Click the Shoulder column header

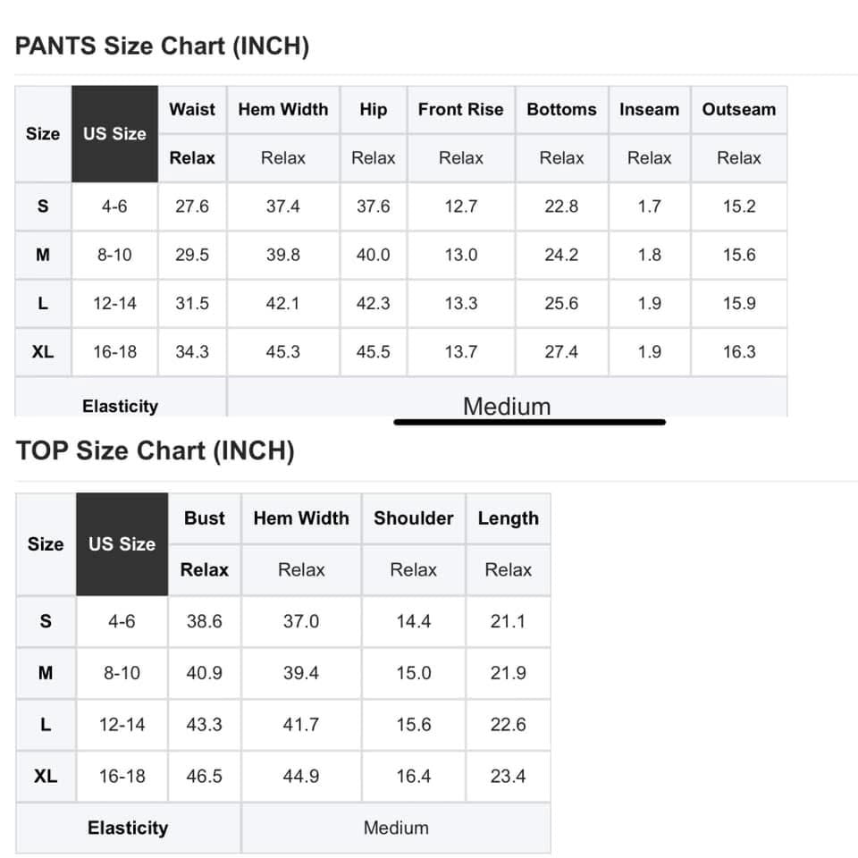[x=413, y=518]
